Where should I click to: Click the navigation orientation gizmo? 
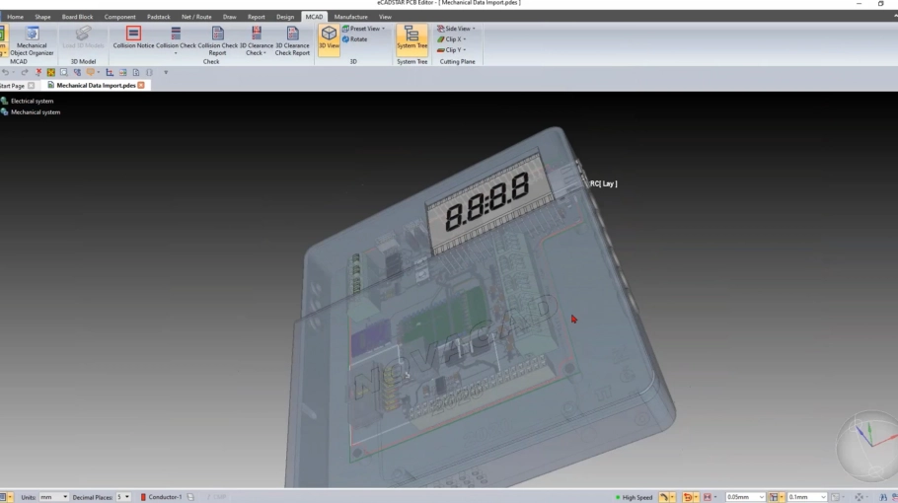click(x=865, y=443)
